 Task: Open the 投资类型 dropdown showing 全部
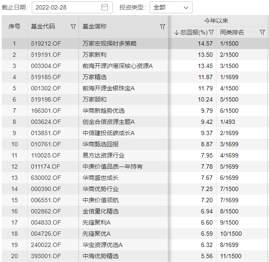171,7
